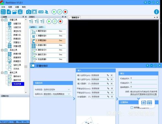This screenshot has width=162, height=124.
Task: Toggle the checkbox in 位置限制 panel
Action: click(x=132, y=107)
